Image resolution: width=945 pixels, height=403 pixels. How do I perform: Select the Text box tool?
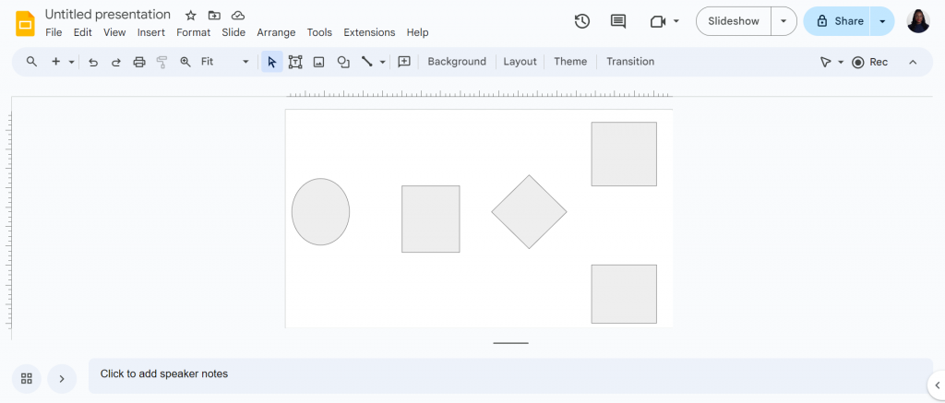(x=295, y=62)
